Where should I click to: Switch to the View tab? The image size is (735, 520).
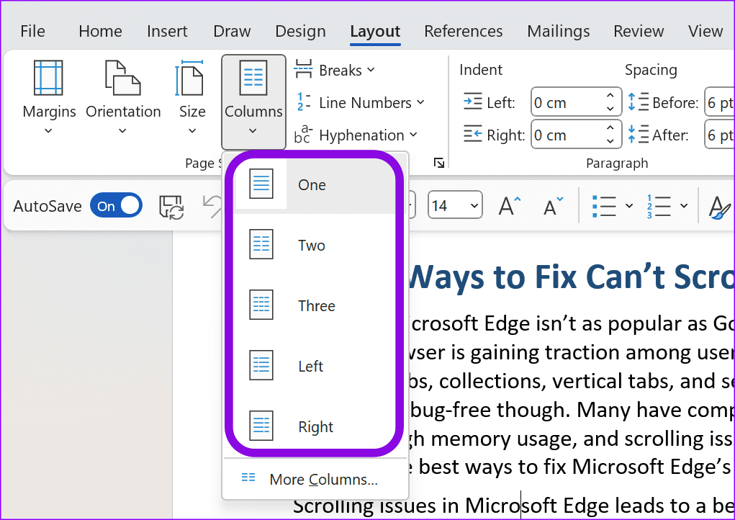pos(705,32)
